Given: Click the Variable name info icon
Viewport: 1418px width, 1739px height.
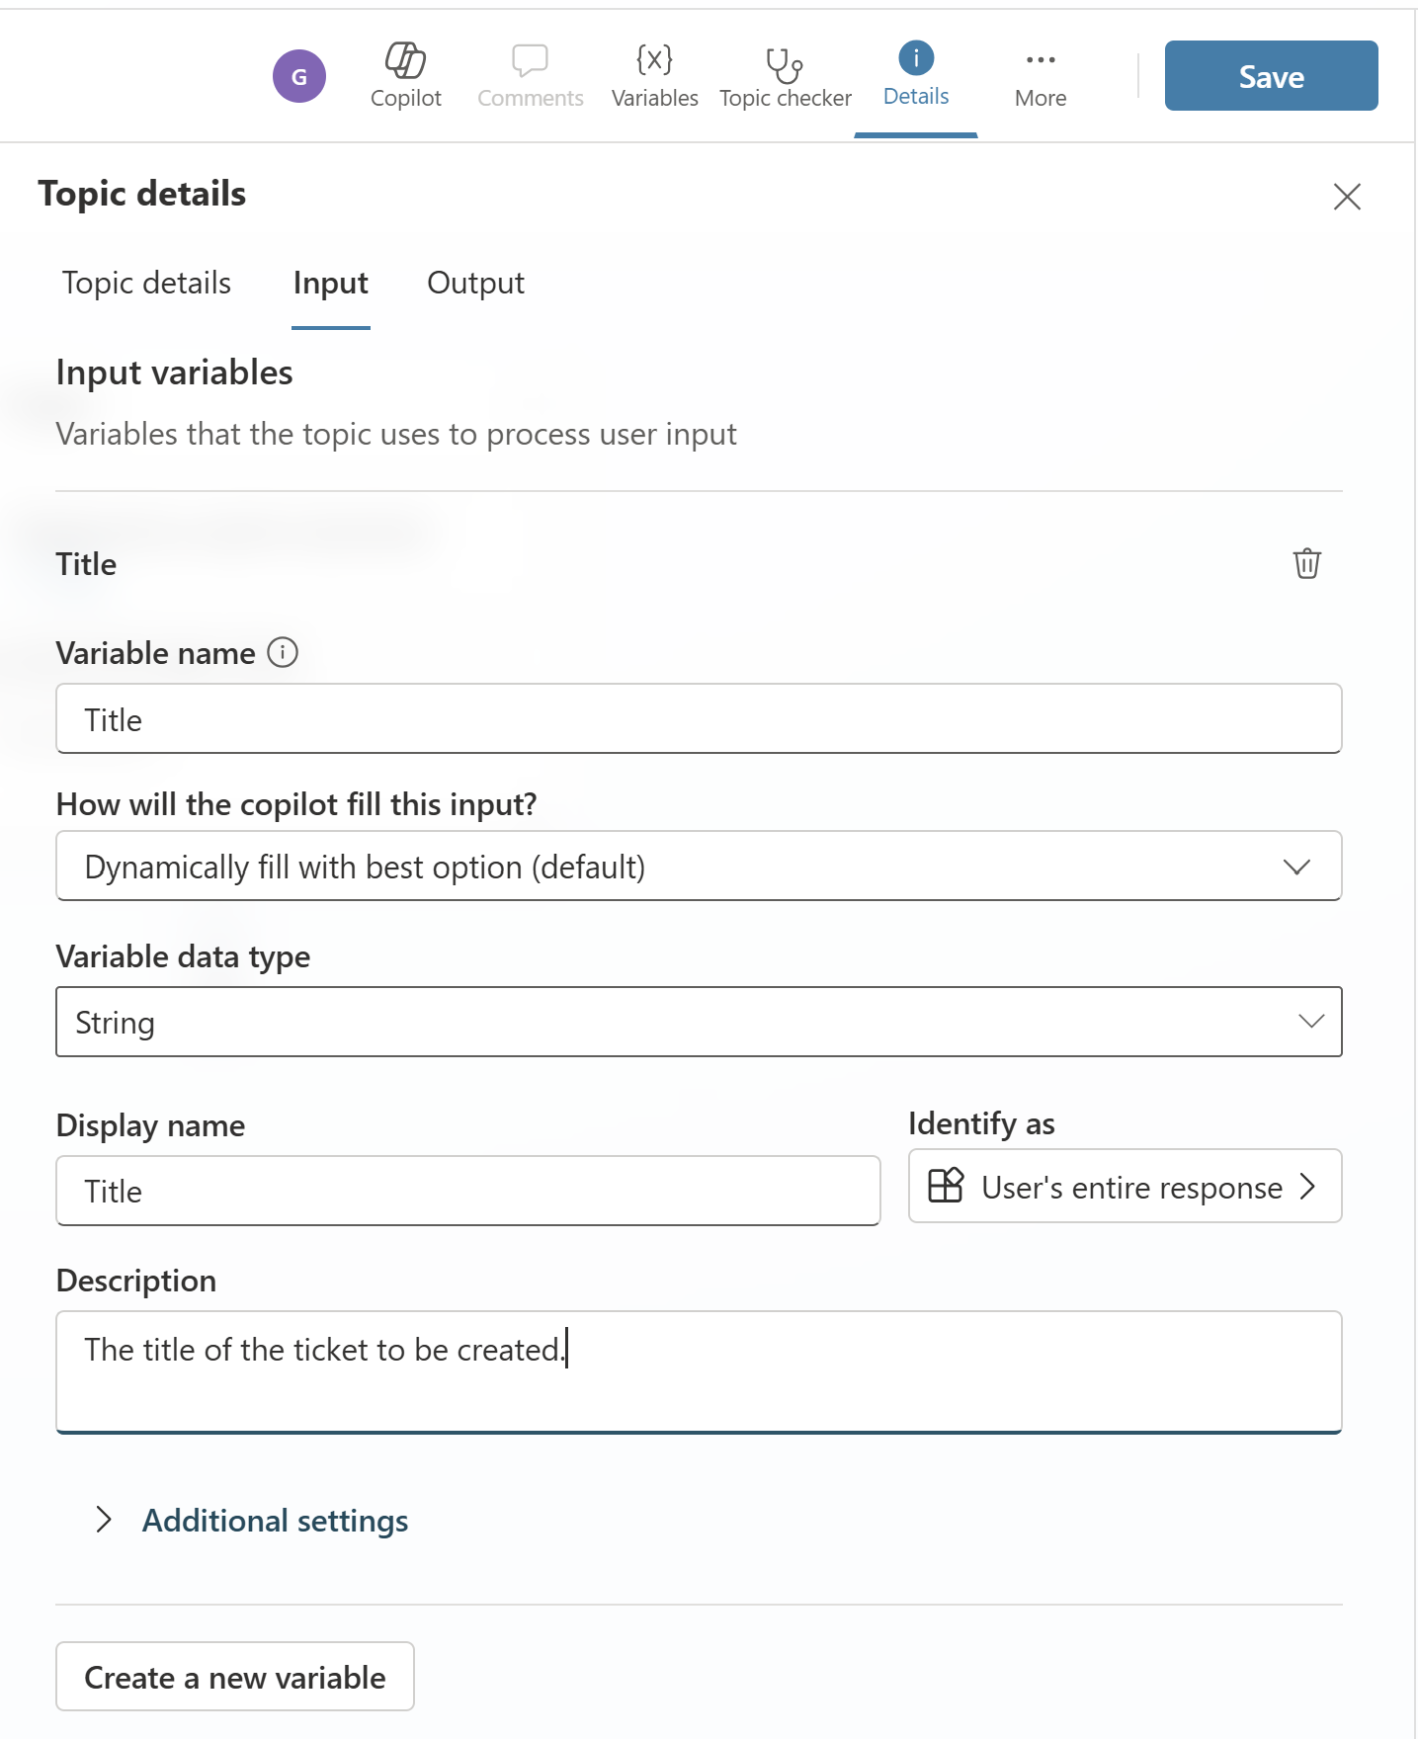Looking at the screenshot, I should pos(283,652).
